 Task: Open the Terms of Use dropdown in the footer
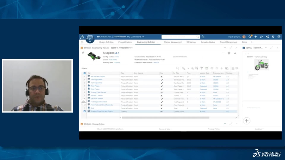coord(165,129)
